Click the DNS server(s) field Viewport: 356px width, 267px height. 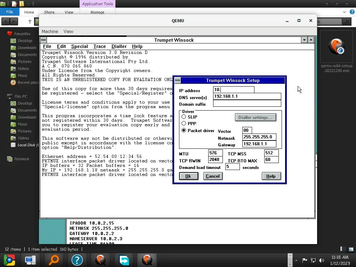click(247, 96)
